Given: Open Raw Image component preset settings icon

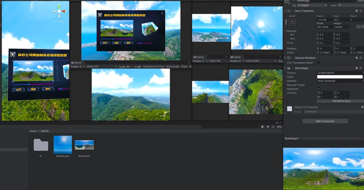Looking at the screenshot, I should 361,68.
